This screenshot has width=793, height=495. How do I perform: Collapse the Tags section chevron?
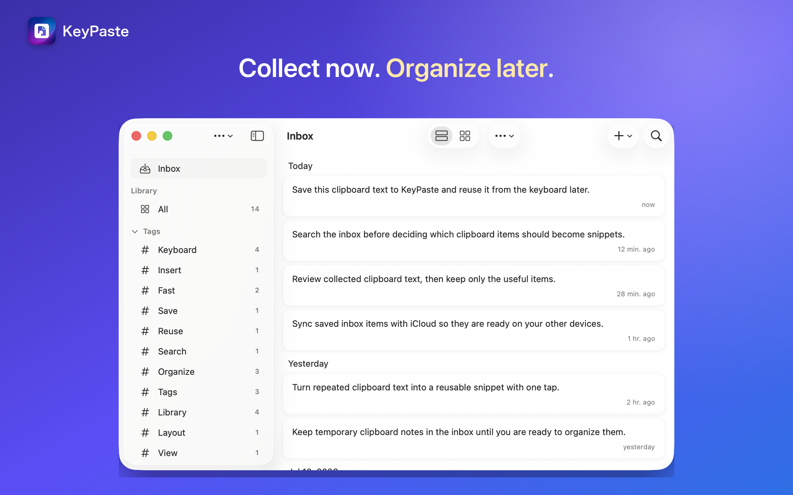pos(135,232)
